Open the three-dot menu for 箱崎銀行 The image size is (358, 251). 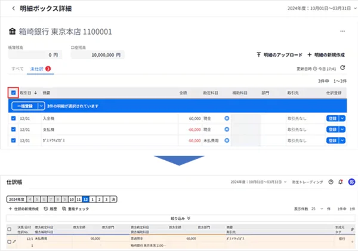pos(342,31)
